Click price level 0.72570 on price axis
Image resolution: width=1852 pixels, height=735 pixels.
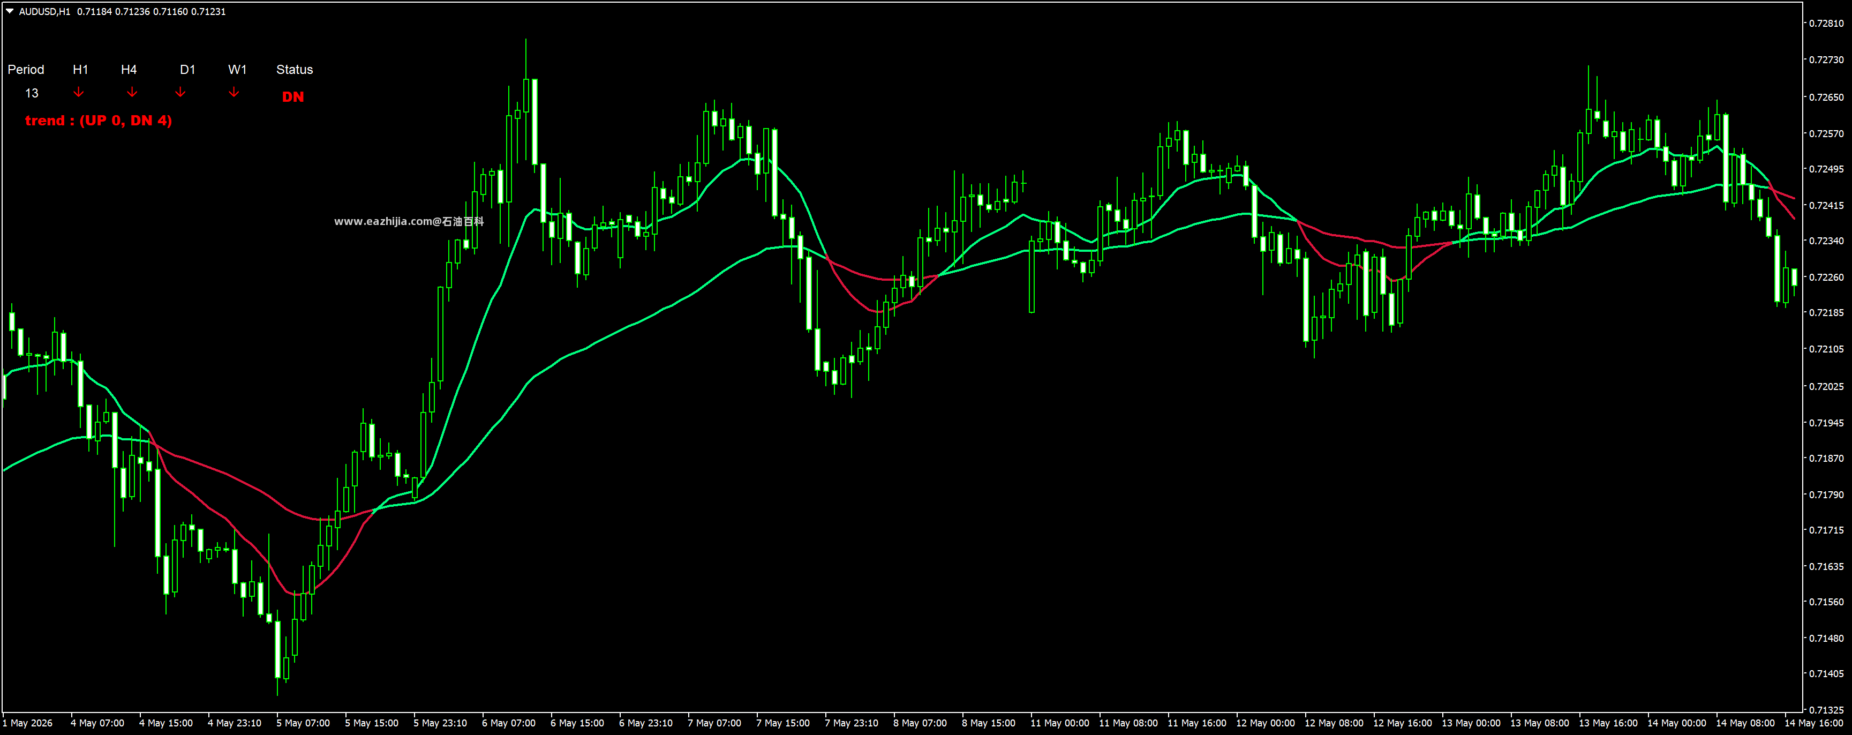[1826, 134]
